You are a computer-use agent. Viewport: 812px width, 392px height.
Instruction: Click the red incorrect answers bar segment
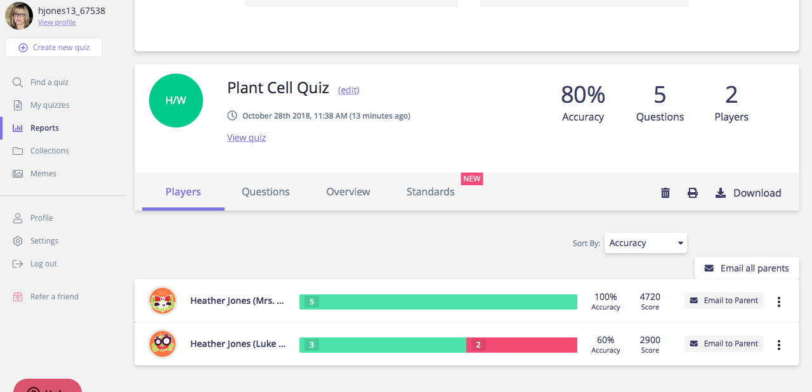[x=521, y=345]
